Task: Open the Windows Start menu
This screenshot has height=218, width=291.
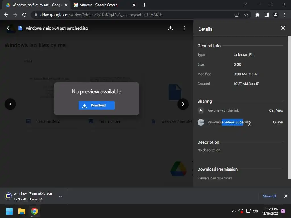Action: click(x=9, y=211)
